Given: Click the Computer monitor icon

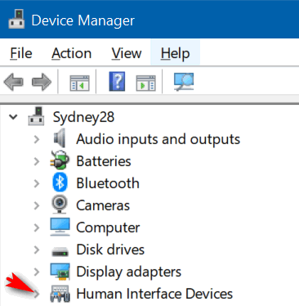Looking at the screenshot, I should pyautogui.click(x=60, y=227).
